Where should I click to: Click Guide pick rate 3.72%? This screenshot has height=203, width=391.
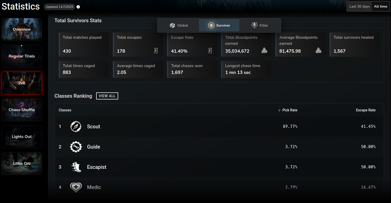[291, 147]
